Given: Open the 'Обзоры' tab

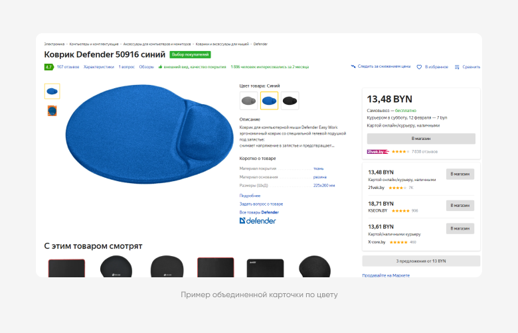Looking at the screenshot, I should [146, 67].
